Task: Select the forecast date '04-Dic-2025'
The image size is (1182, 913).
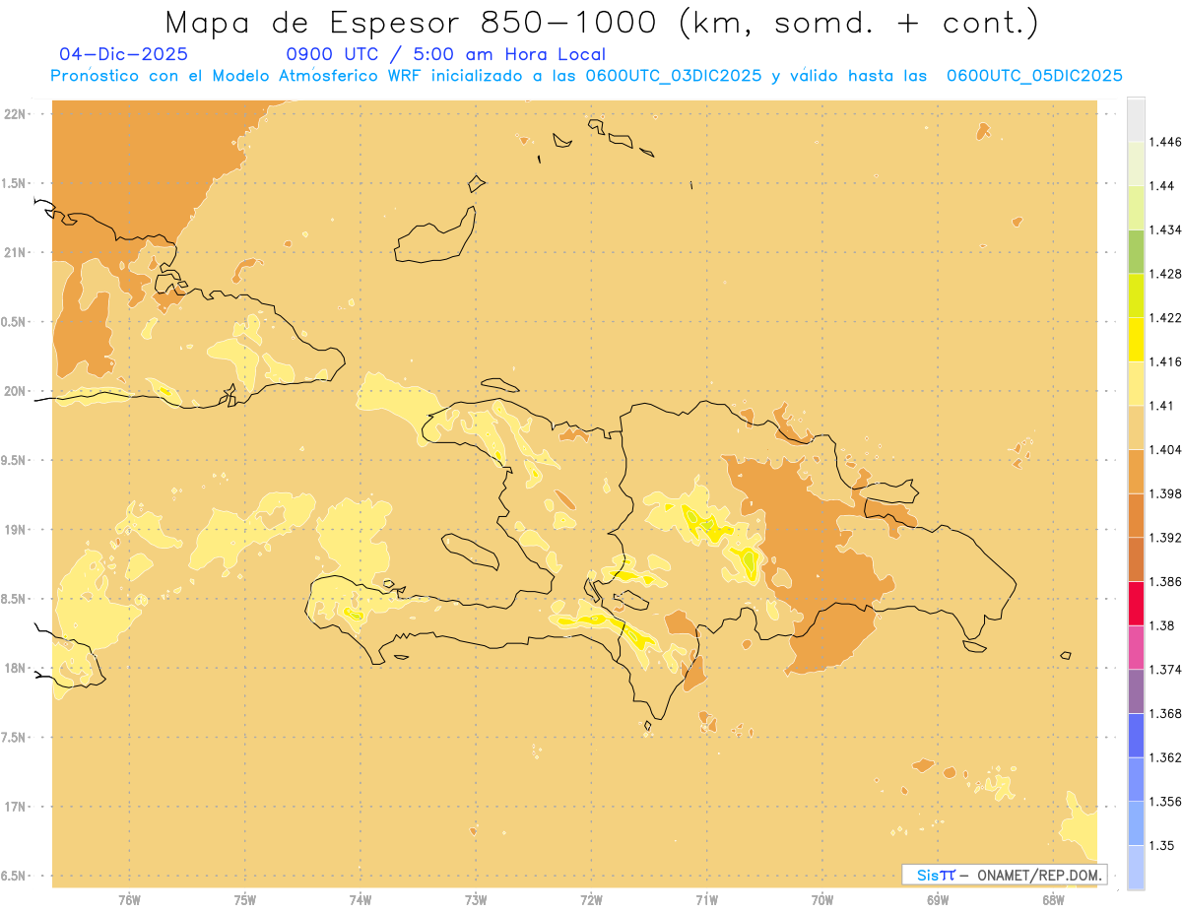Action: click(123, 54)
